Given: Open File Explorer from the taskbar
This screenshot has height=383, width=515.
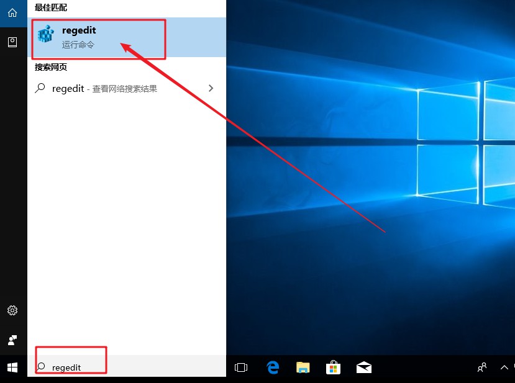Looking at the screenshot, I should click(303, 367).
